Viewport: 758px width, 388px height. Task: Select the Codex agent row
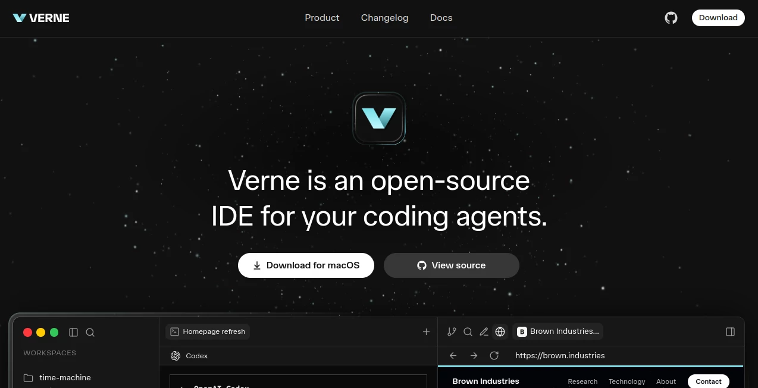[x=189, y=356]
